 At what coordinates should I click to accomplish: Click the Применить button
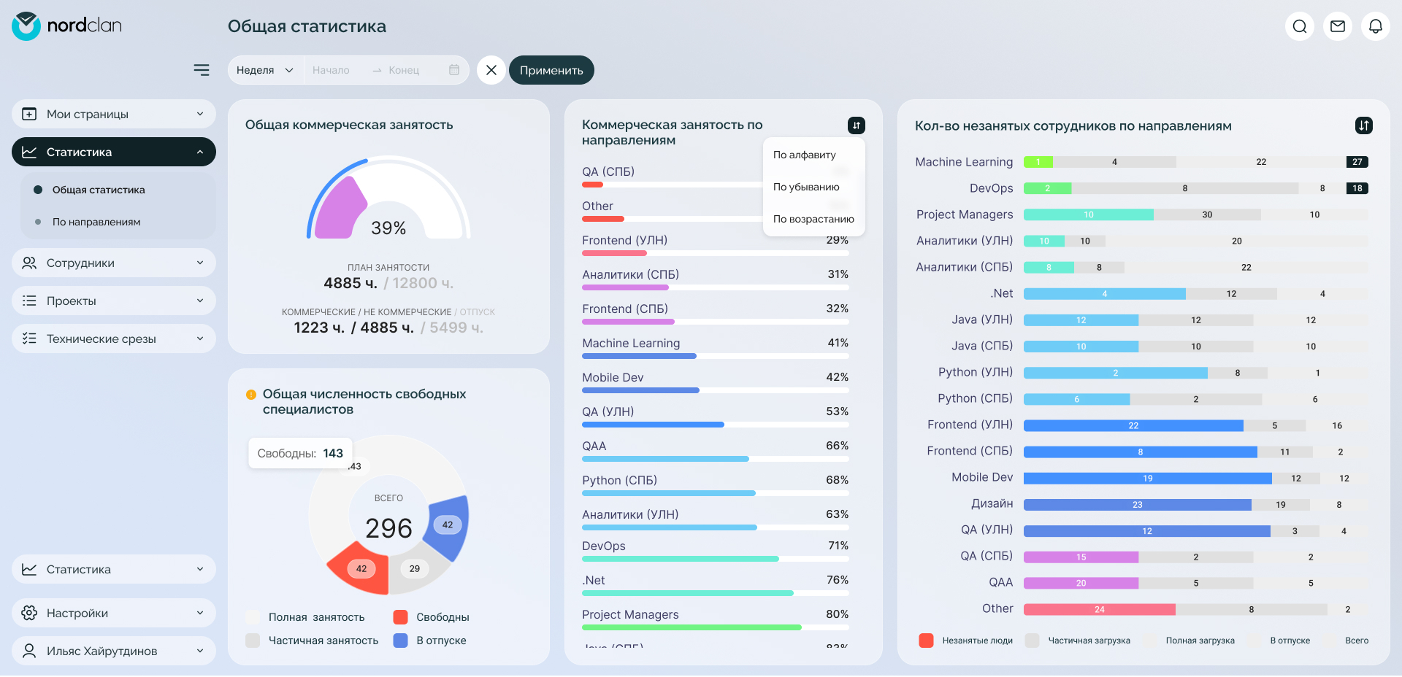(x=551, y=70)
